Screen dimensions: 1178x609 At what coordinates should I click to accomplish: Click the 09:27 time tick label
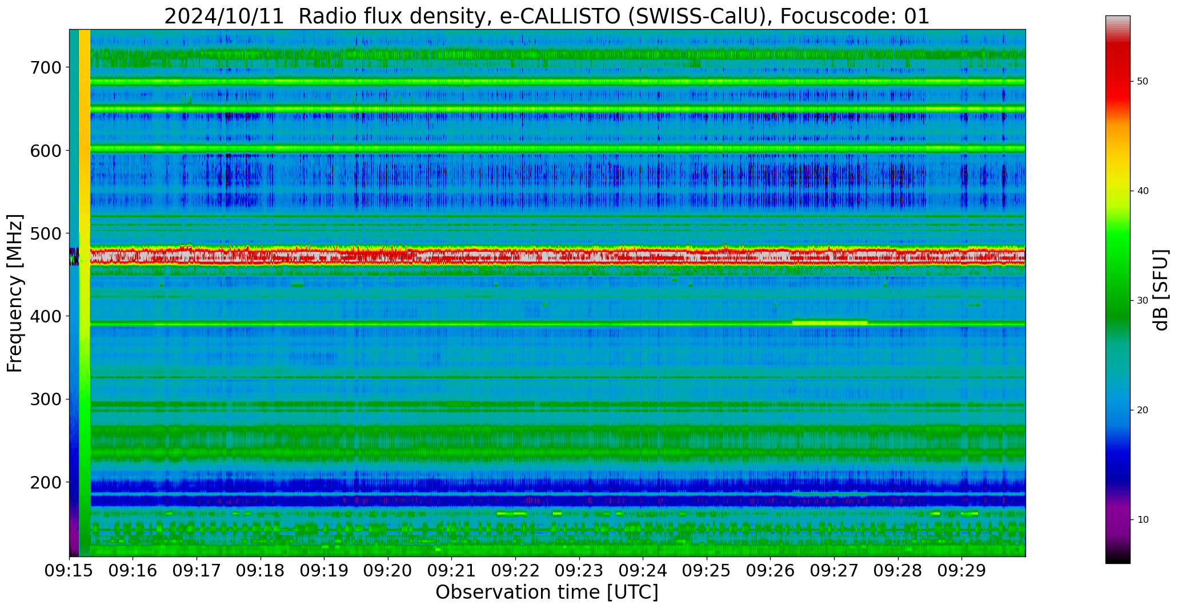(834, 571)
